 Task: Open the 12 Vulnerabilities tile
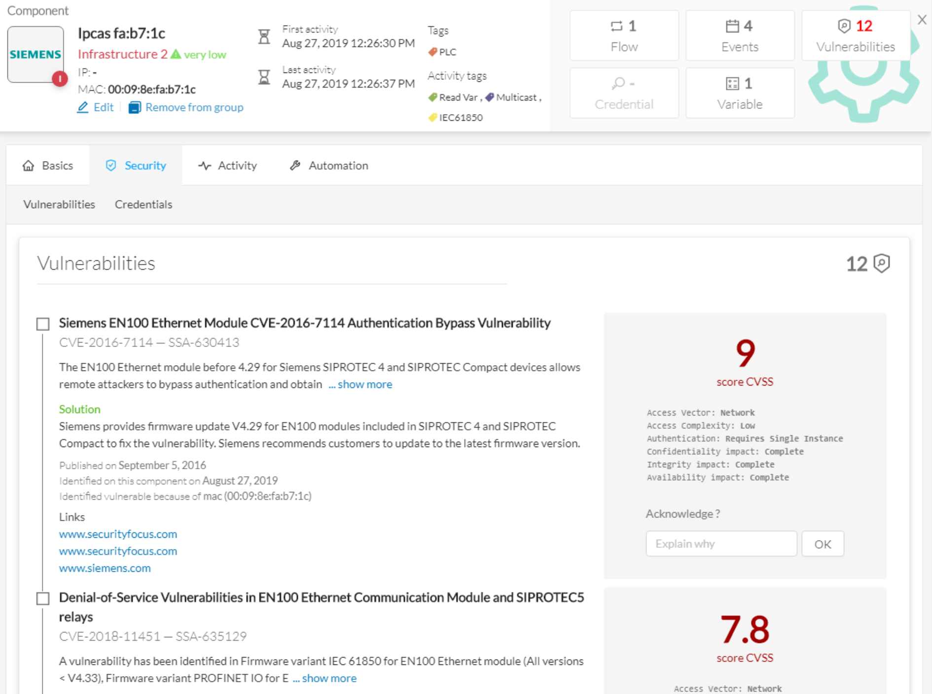coord(856,35)
